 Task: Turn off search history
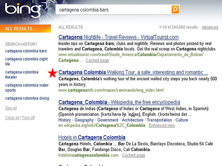click(x=28, y=118)
